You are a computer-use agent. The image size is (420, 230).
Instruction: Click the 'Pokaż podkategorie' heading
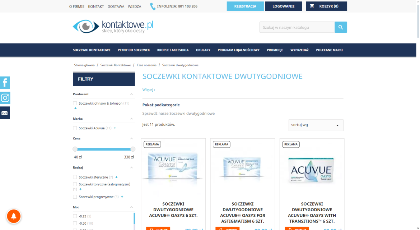coord(161,105)
